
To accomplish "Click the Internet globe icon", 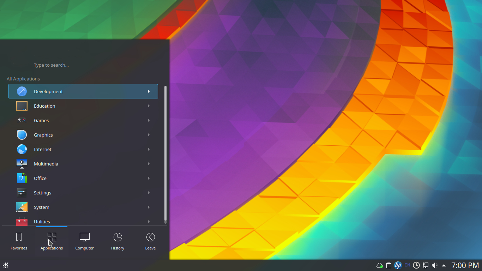I will pos(22,149).
